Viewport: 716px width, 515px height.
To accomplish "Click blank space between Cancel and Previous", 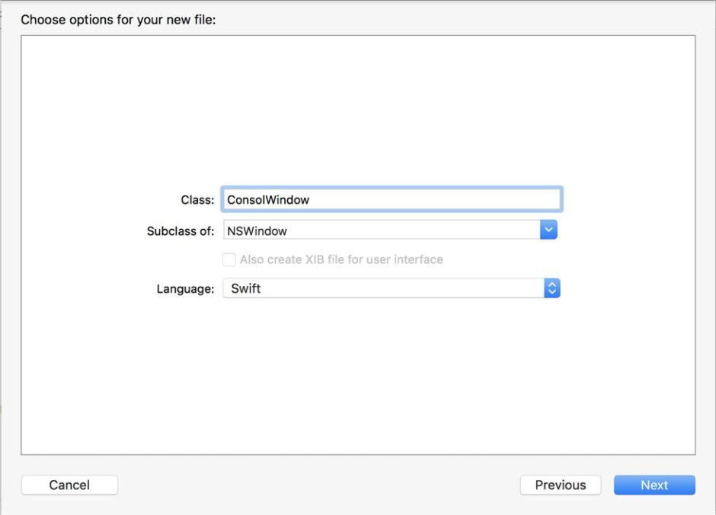I will tap(320, 485).
